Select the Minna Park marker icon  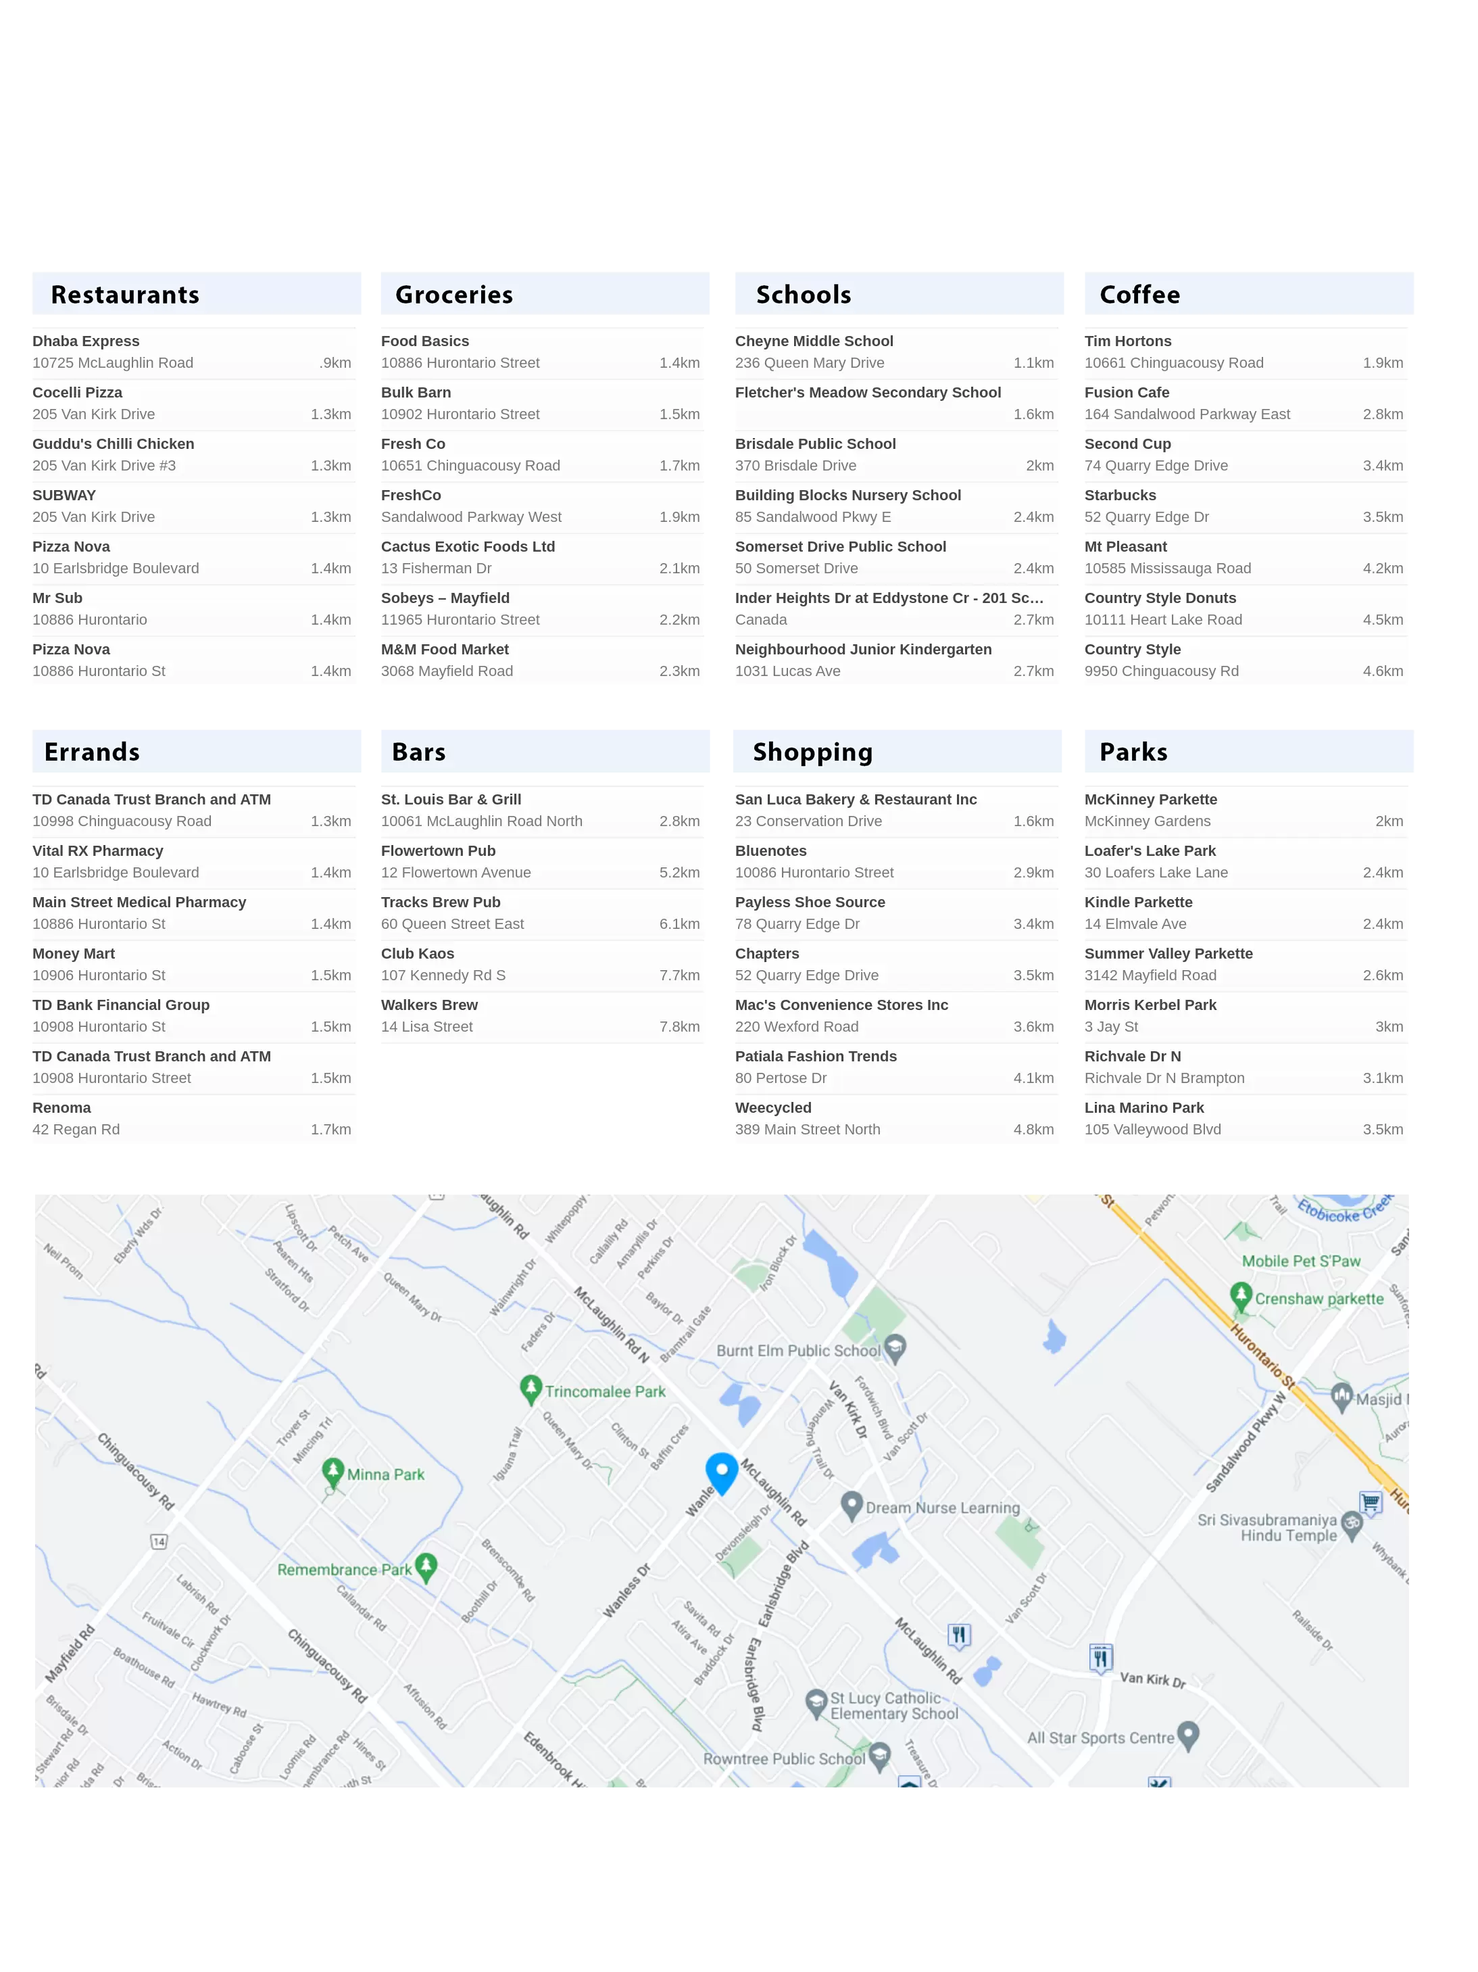coord(332,1471)
